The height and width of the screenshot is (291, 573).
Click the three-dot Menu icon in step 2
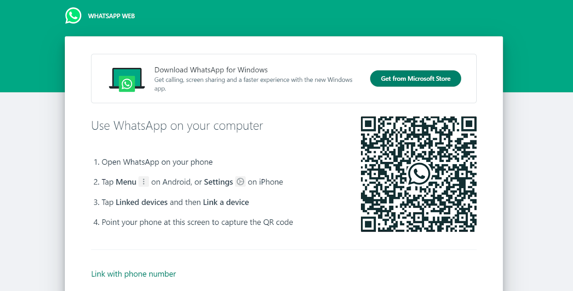[144, 182]
